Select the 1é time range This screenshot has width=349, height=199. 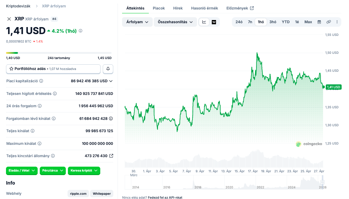pos(297,22)
